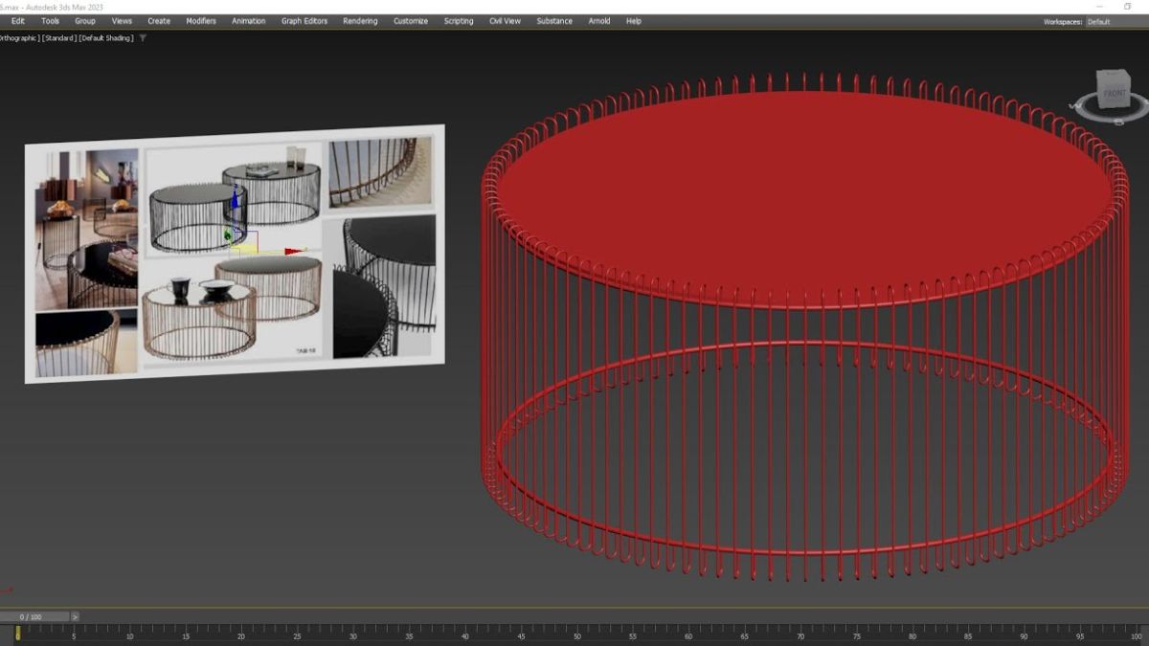1149x646 pixels.
Task: Open the [Orthographic] viewport menu
Action: (x=19, y=38)
